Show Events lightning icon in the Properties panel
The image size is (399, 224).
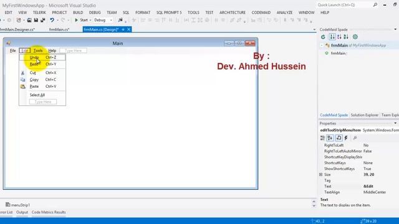coord(346,138)
